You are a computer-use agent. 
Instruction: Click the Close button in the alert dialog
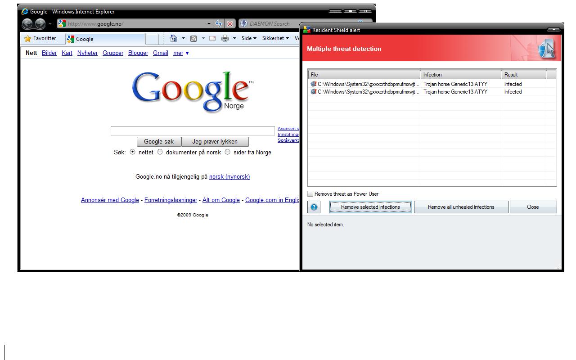[x=533, y=207]
